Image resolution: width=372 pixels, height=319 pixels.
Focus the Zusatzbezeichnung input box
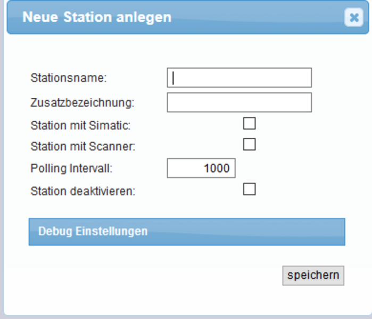(x=239, y=103)
